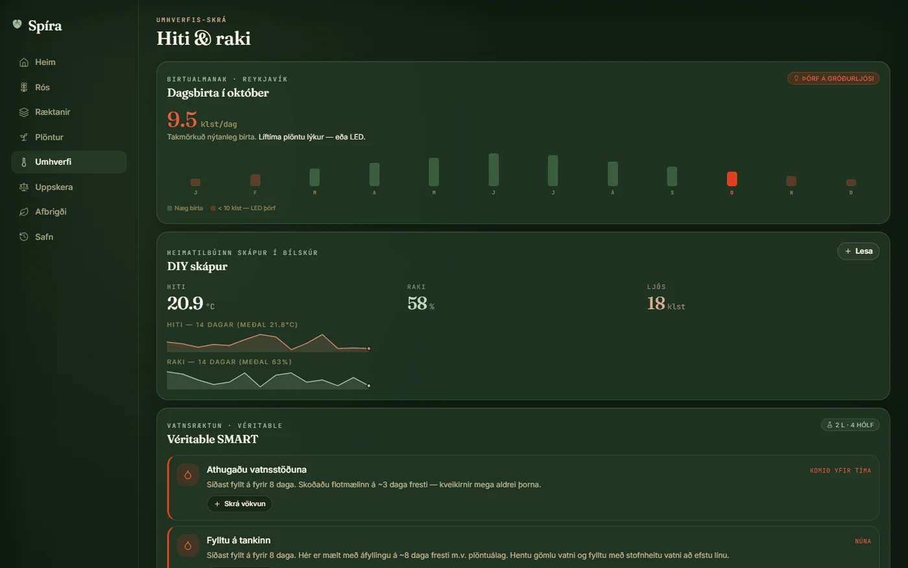Click the 9.5 klst/dag value
Viewport: 908px width, 568px height.
click(x=202, y=119)
